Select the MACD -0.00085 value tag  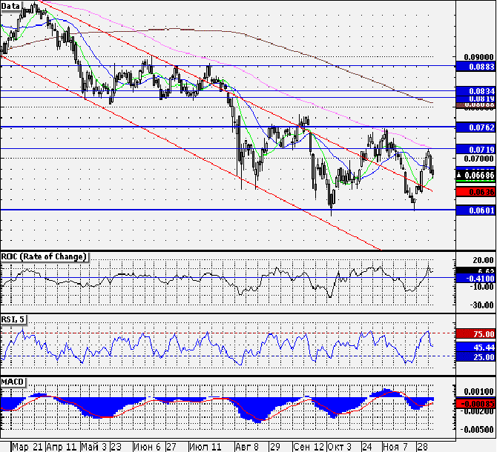(475, 404)
